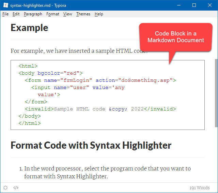Image resolution: width=218 pixels, height=193 pixels.
Task: Click the <invalid>Sample HTML code line
Action: pyautogui.click(x=100, y=109)
